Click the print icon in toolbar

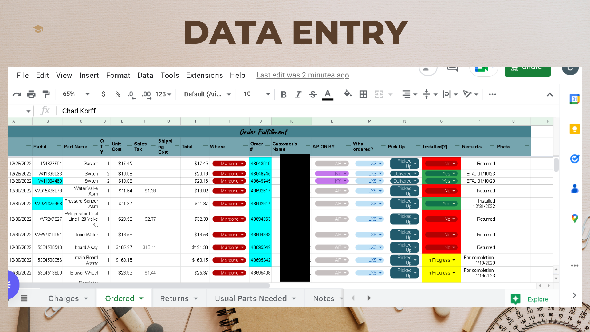click(x=31, y=94)
